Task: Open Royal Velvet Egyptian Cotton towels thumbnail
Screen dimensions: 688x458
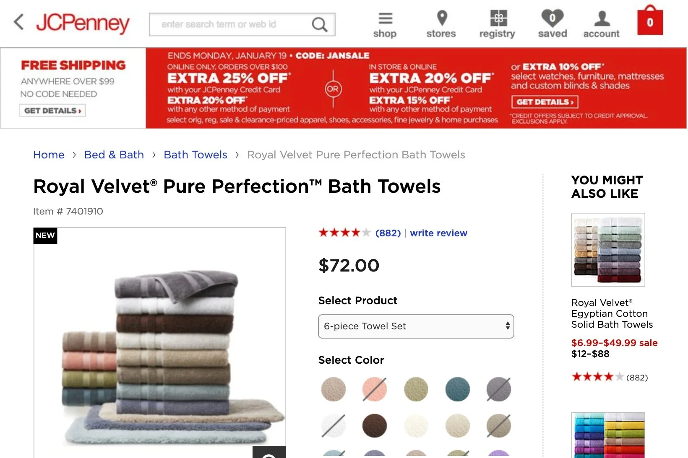Action: tap(608, 250)
